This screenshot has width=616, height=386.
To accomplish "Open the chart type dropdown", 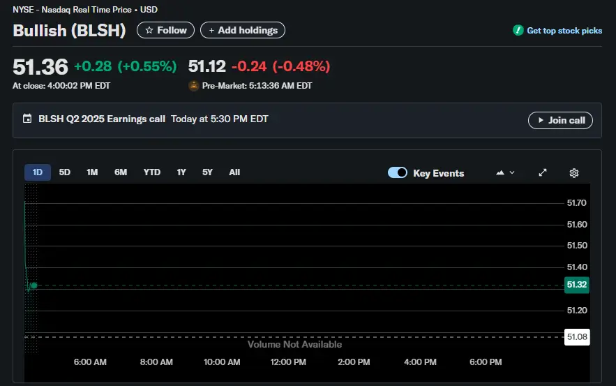I will [x=505, y=173].
